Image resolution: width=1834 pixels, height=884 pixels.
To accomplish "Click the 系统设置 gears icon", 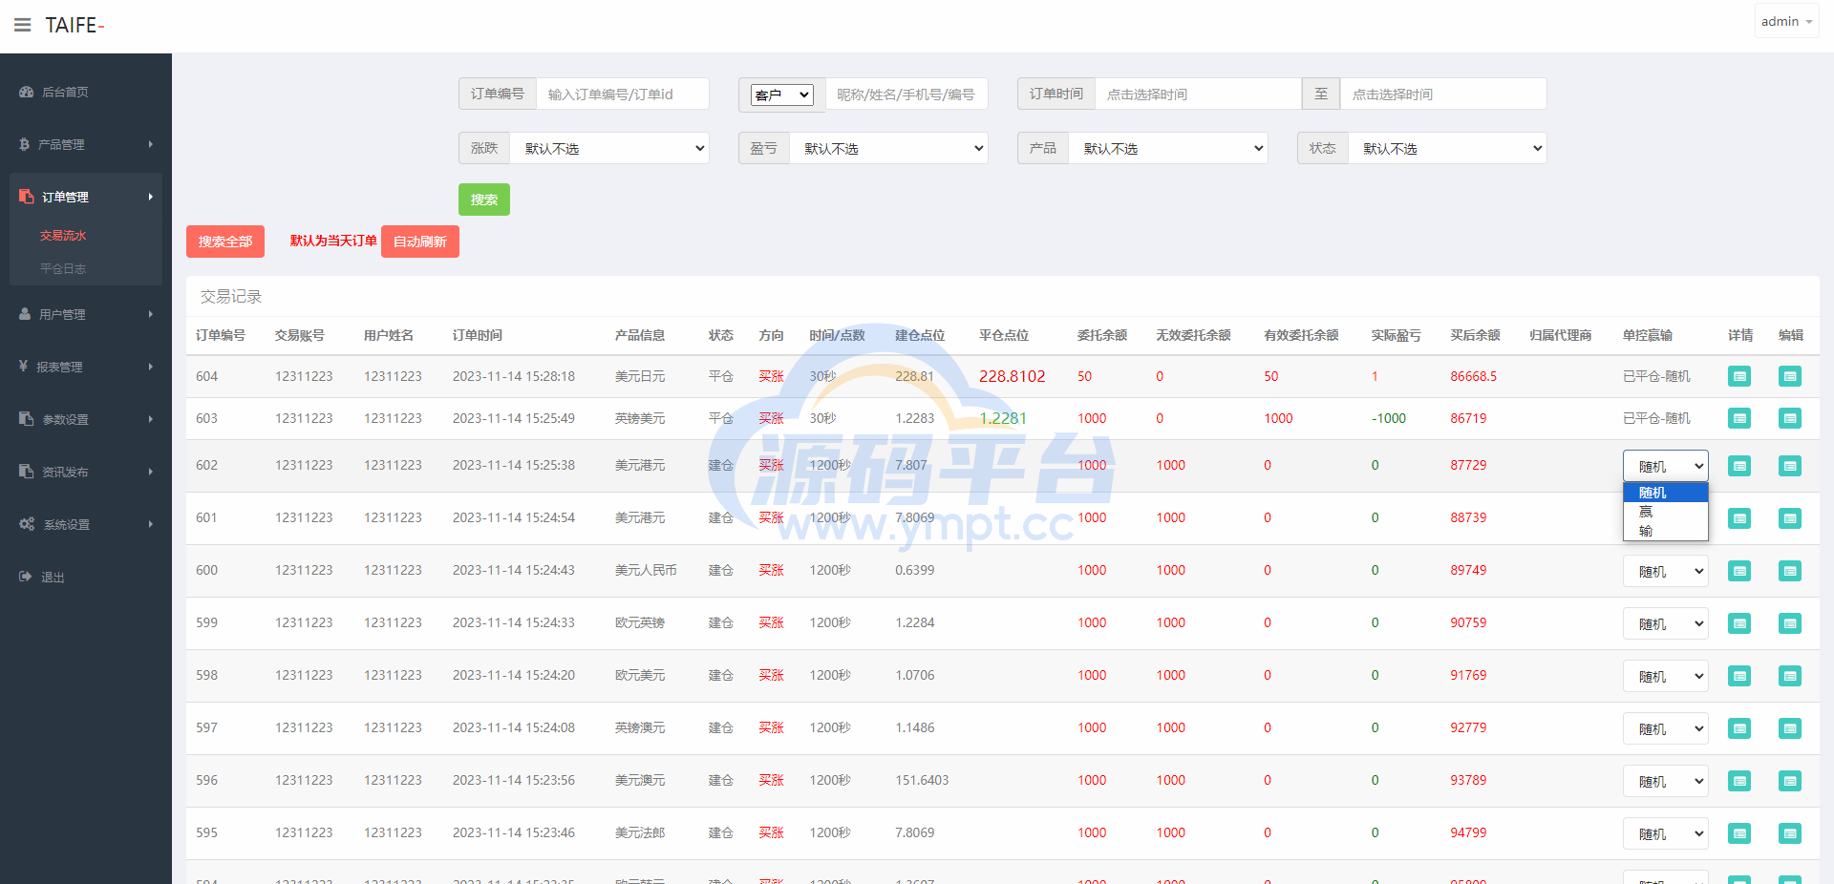I will tap(27, 524).
